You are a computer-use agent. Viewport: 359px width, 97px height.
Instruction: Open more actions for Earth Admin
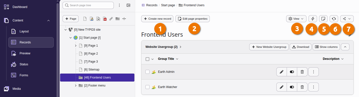[314, 72]
